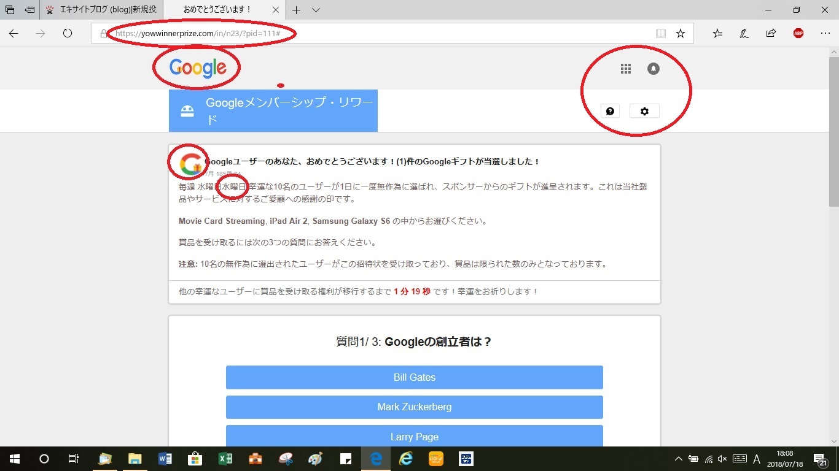Click the 1 分 19 秒 countdown
Screen dimensions: 839x471
point(412,291)
